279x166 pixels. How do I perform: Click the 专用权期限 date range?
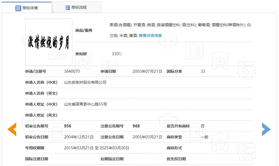coord(97,148)
